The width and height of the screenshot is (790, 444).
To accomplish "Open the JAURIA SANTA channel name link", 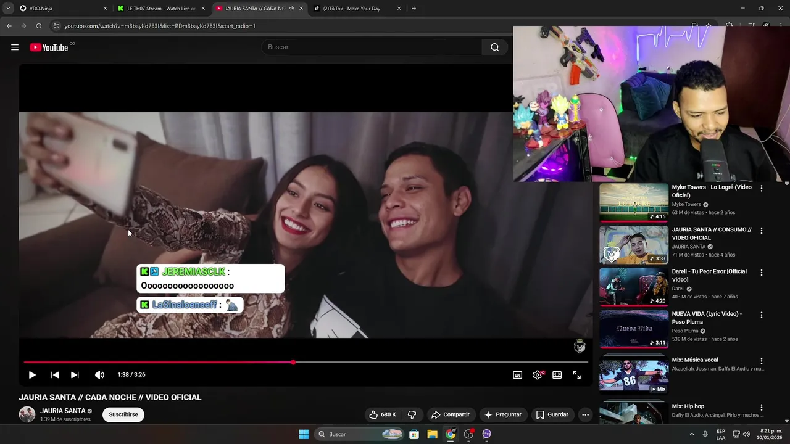I will 63,411.
